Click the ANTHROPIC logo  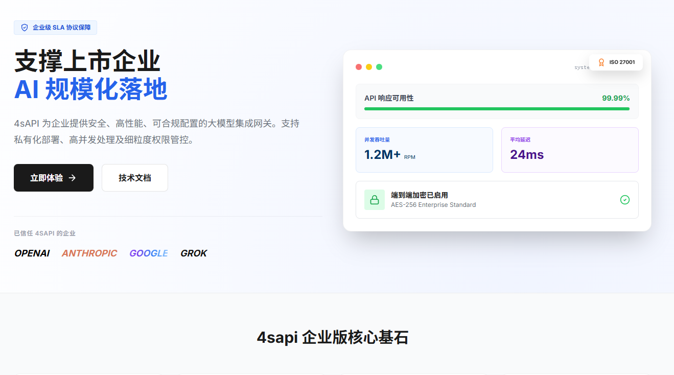tap(89, 253)
